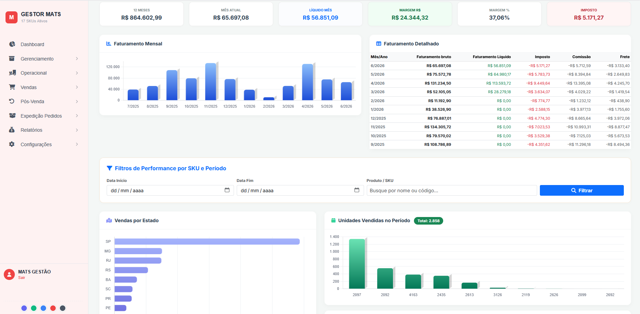640x314 pixels.
Task: Click the Expedição Pedidos box icon
Action: pos(12,116)
